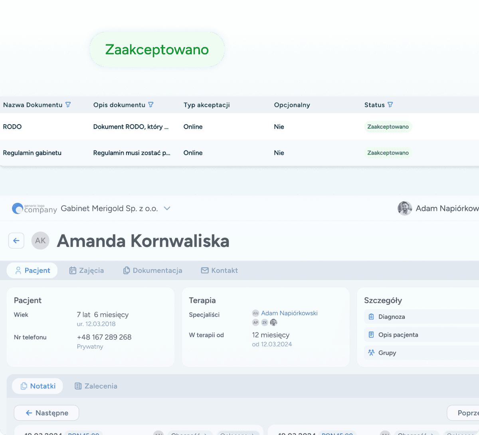Click the Opis pacjenta document icon
The image size is (479, 435).
click(x=371, y=334)
